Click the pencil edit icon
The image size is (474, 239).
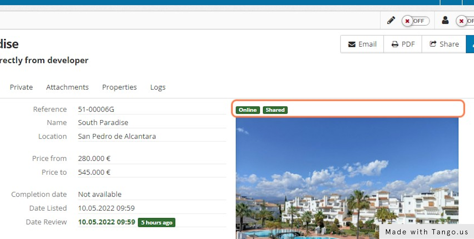point(391,21)
